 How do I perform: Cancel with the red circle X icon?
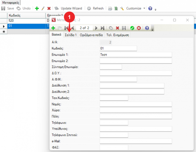coord(139,28)
